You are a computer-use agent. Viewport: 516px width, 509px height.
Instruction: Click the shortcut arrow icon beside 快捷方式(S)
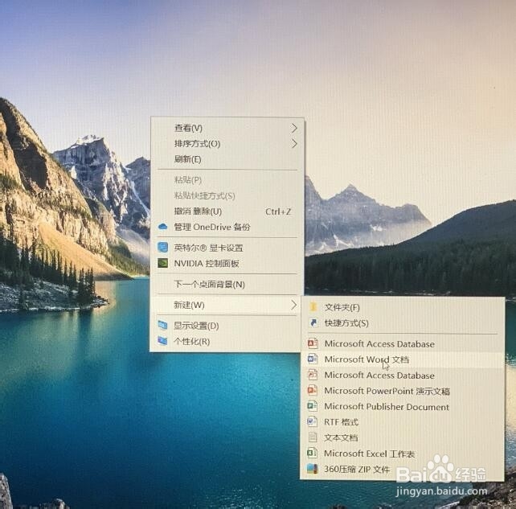pyautogui.click(x=313, y=322)
